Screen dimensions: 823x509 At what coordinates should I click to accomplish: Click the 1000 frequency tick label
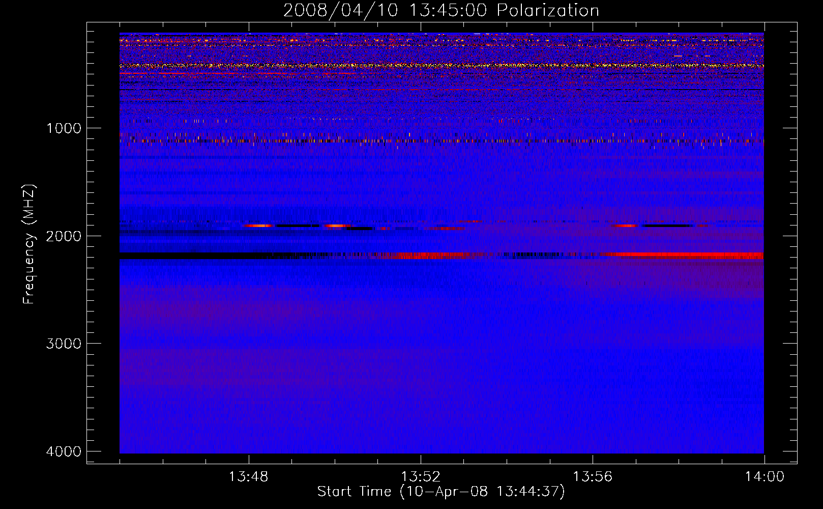(64, 128)
